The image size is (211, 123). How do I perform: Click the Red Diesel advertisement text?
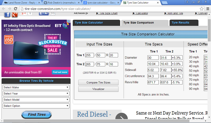click(94, 114)
